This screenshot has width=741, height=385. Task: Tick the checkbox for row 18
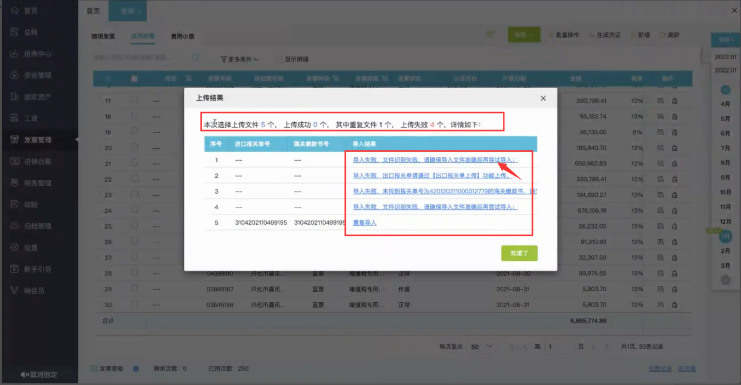click(134, 116)
